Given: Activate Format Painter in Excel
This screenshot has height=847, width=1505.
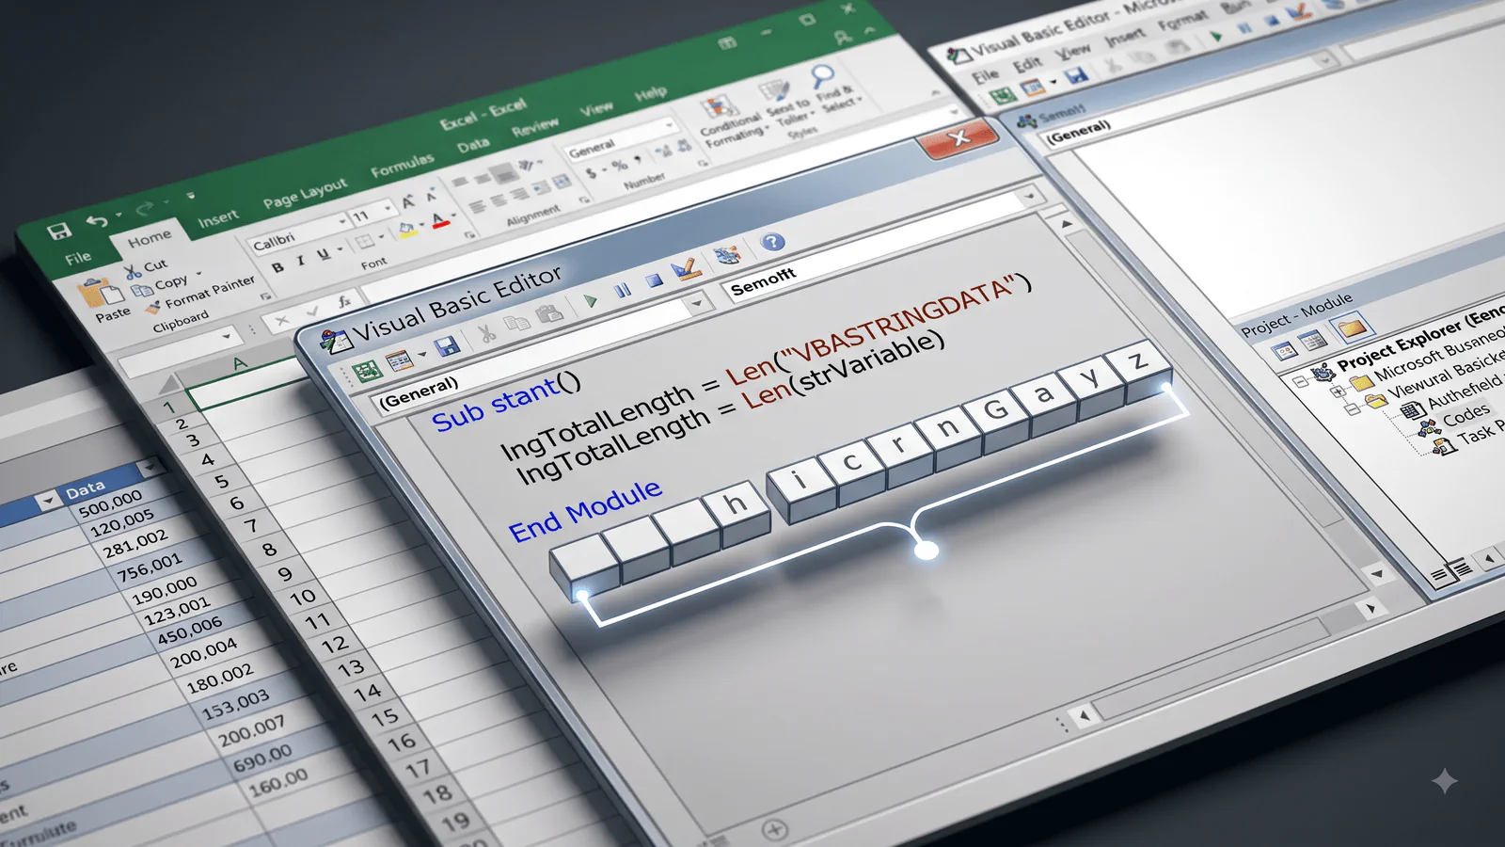Looking at the screenshot, I should [152, 308].
